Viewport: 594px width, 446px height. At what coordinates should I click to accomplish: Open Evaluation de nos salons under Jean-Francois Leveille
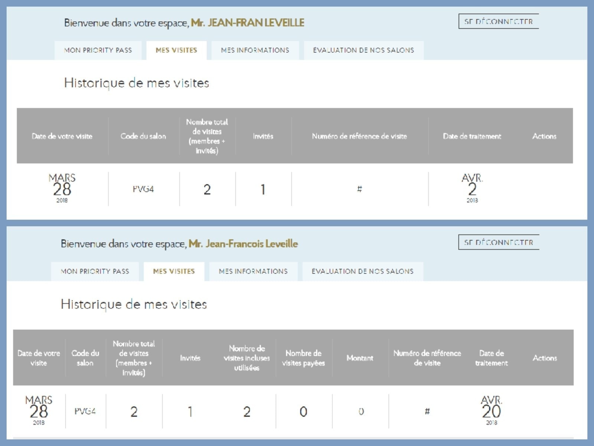362,271
